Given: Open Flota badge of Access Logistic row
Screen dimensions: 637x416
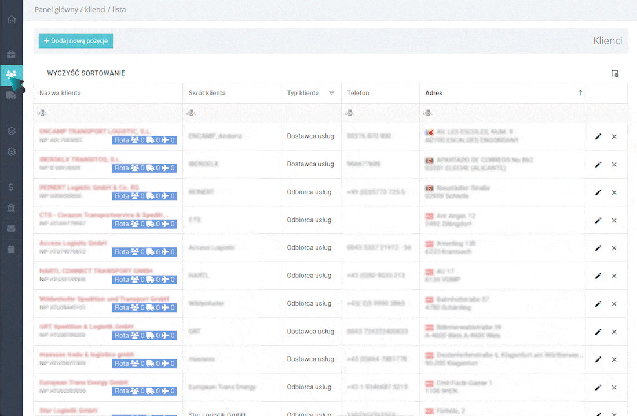Looking at the screenshot, I should 144,252.
